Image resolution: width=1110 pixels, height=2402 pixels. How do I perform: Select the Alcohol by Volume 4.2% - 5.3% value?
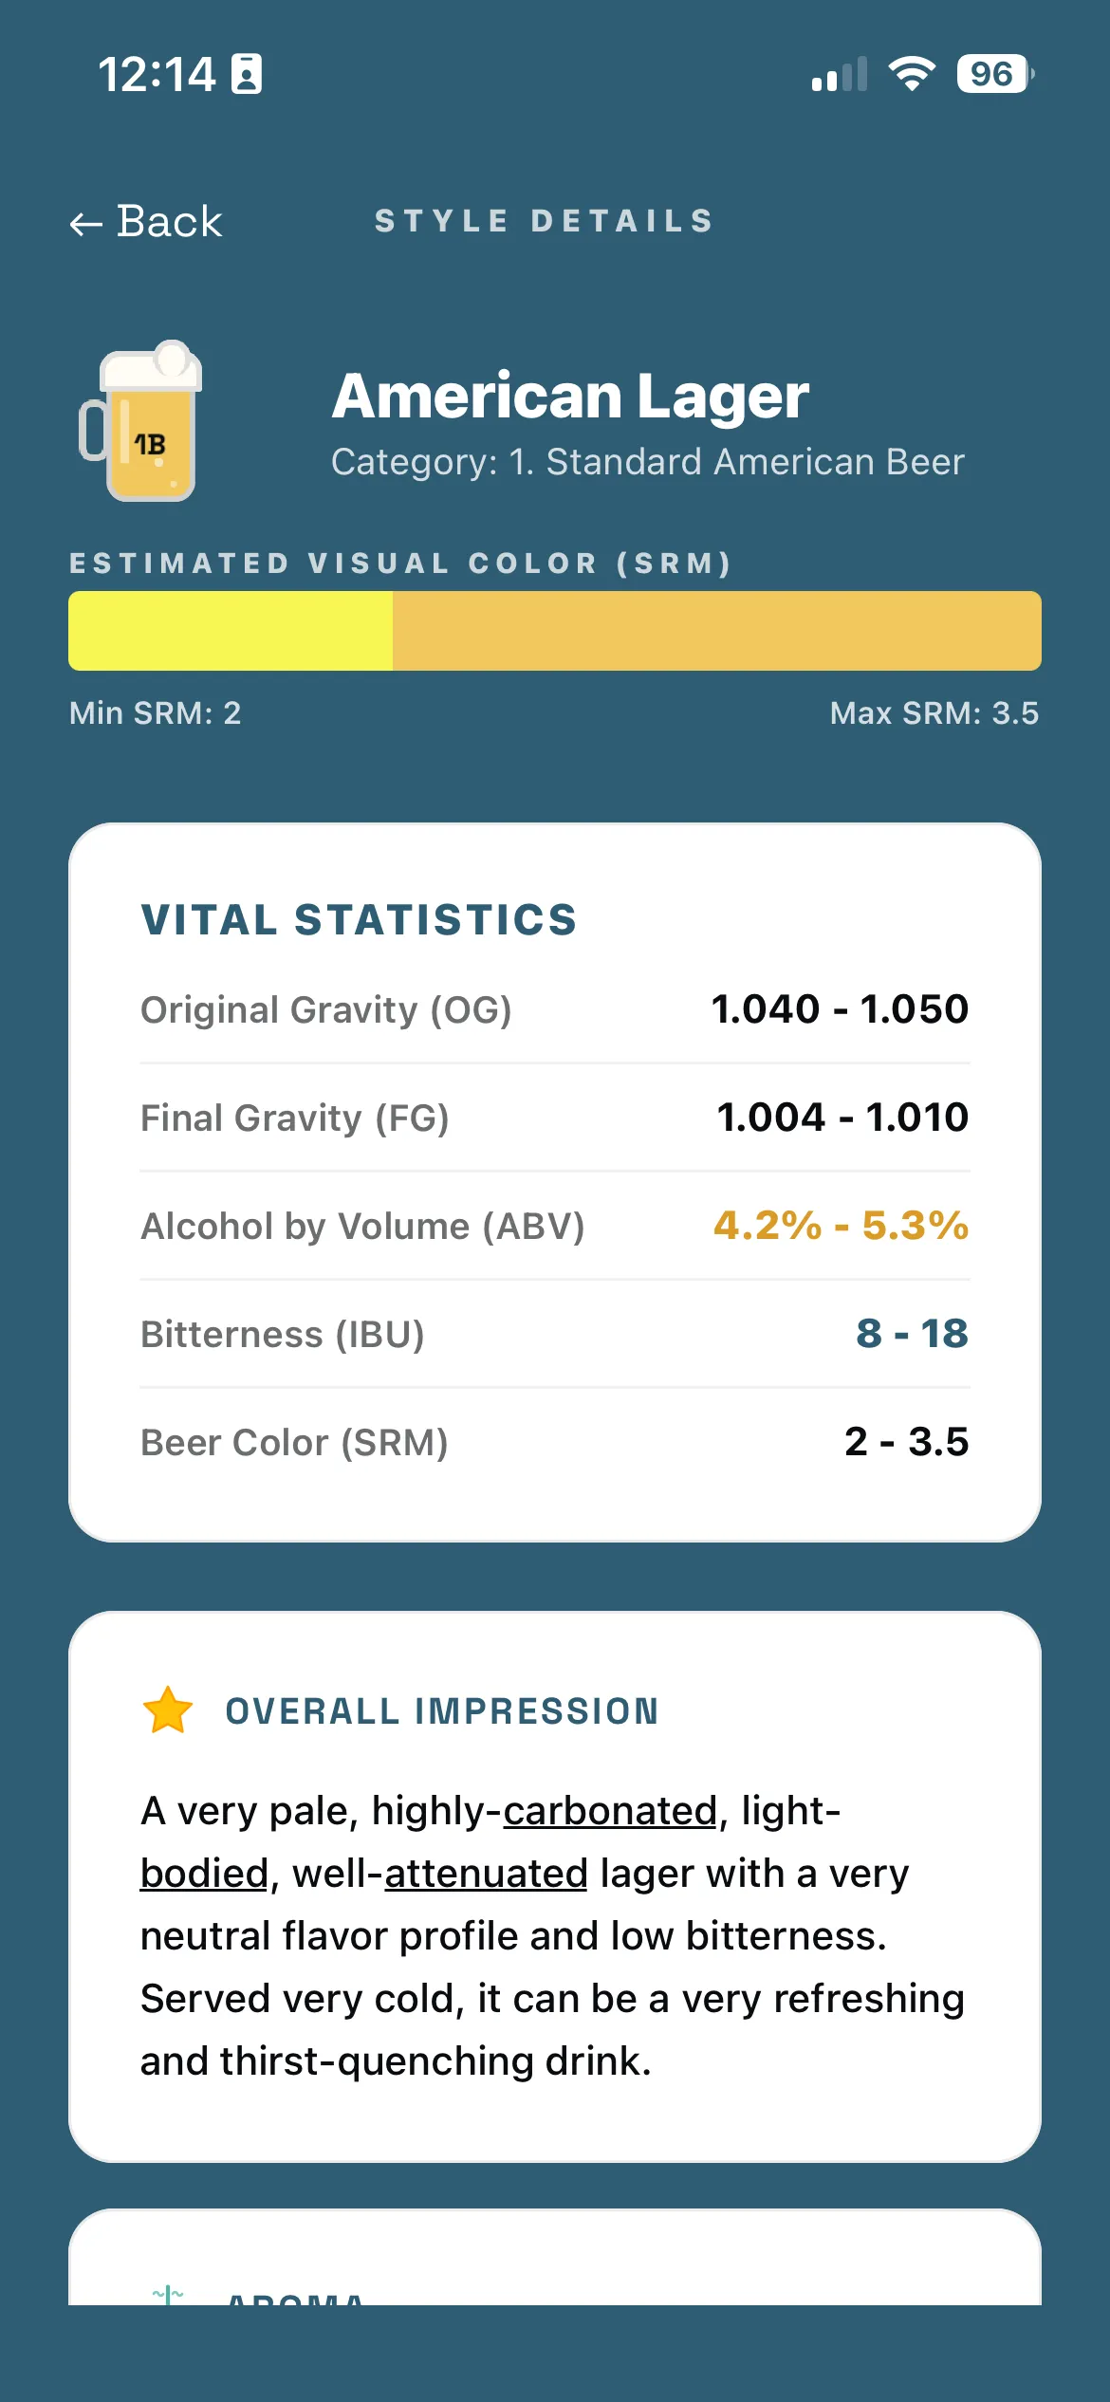841,1226
